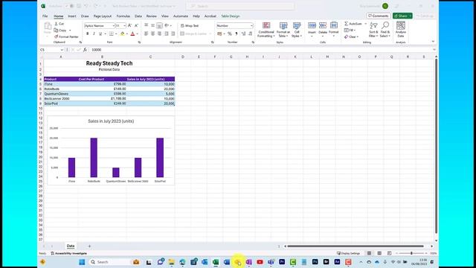Toggle bold formatting

click(88, 33)
